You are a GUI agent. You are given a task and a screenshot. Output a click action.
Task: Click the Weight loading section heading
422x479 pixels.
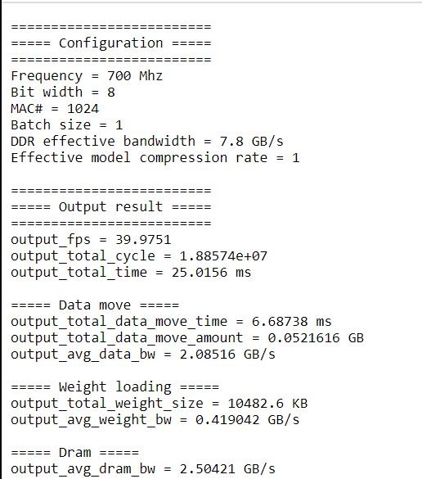(x=115, y=387)
